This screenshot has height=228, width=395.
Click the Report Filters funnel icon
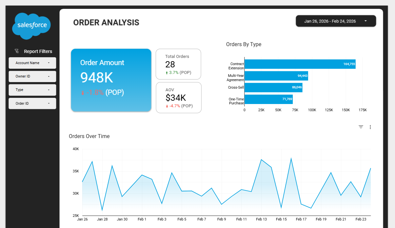[x=17, y=51]
